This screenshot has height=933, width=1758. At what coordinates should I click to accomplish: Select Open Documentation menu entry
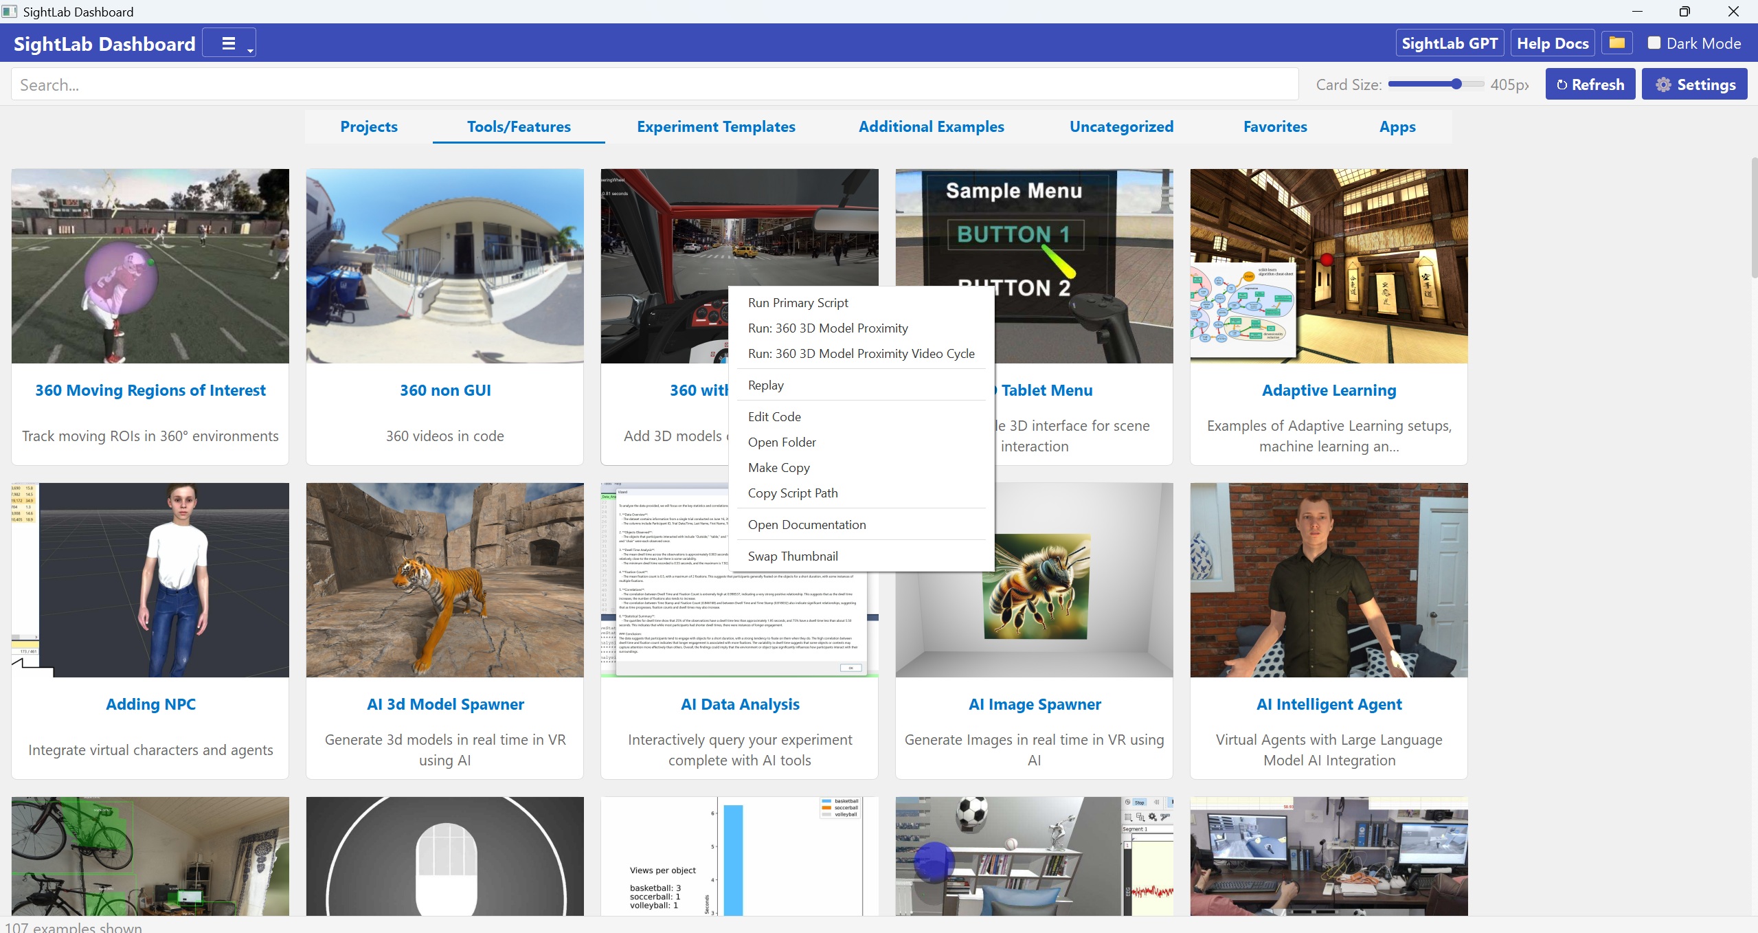coord(807,525)
